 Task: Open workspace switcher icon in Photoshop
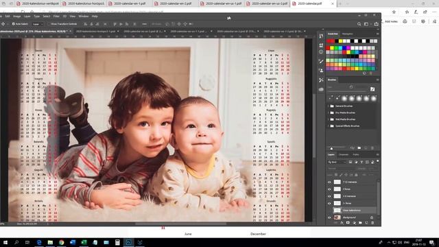(x=366, y=25)
